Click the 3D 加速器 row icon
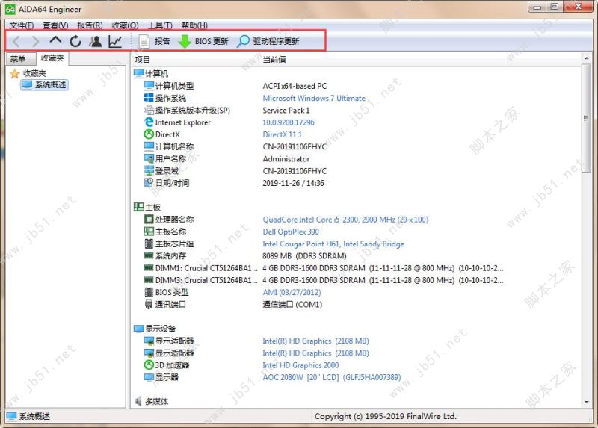Screen dimensions: 598x428 click(148, 365)
